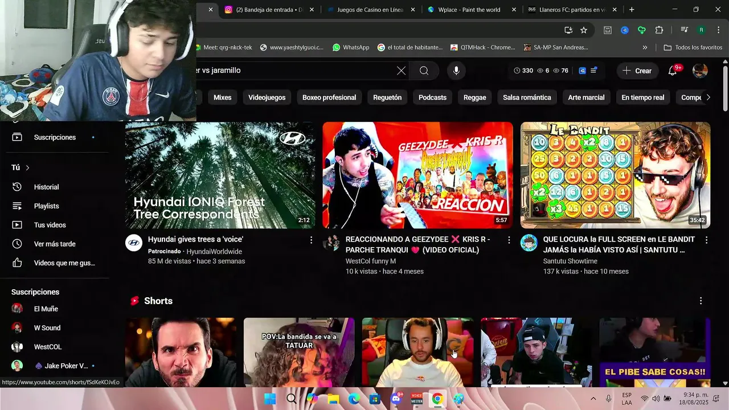The image size is (729, 410).
Task: Open Windows Start menu
Action: (x=270, y=399)
